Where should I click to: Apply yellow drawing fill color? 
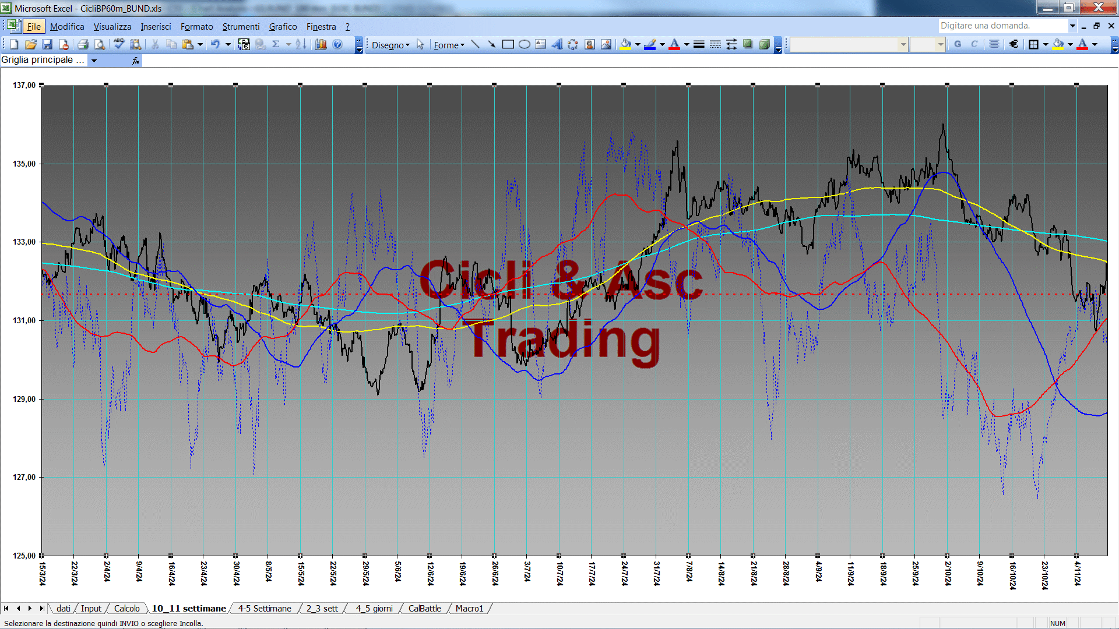[625, 44]
